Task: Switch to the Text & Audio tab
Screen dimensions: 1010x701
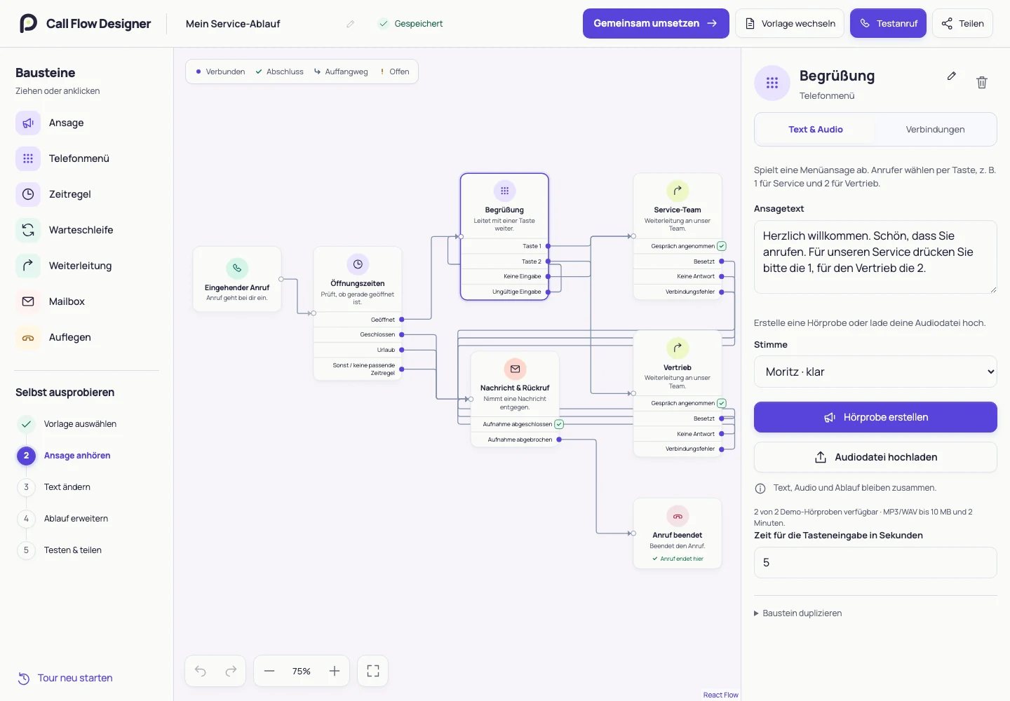Action: point(816,130)
